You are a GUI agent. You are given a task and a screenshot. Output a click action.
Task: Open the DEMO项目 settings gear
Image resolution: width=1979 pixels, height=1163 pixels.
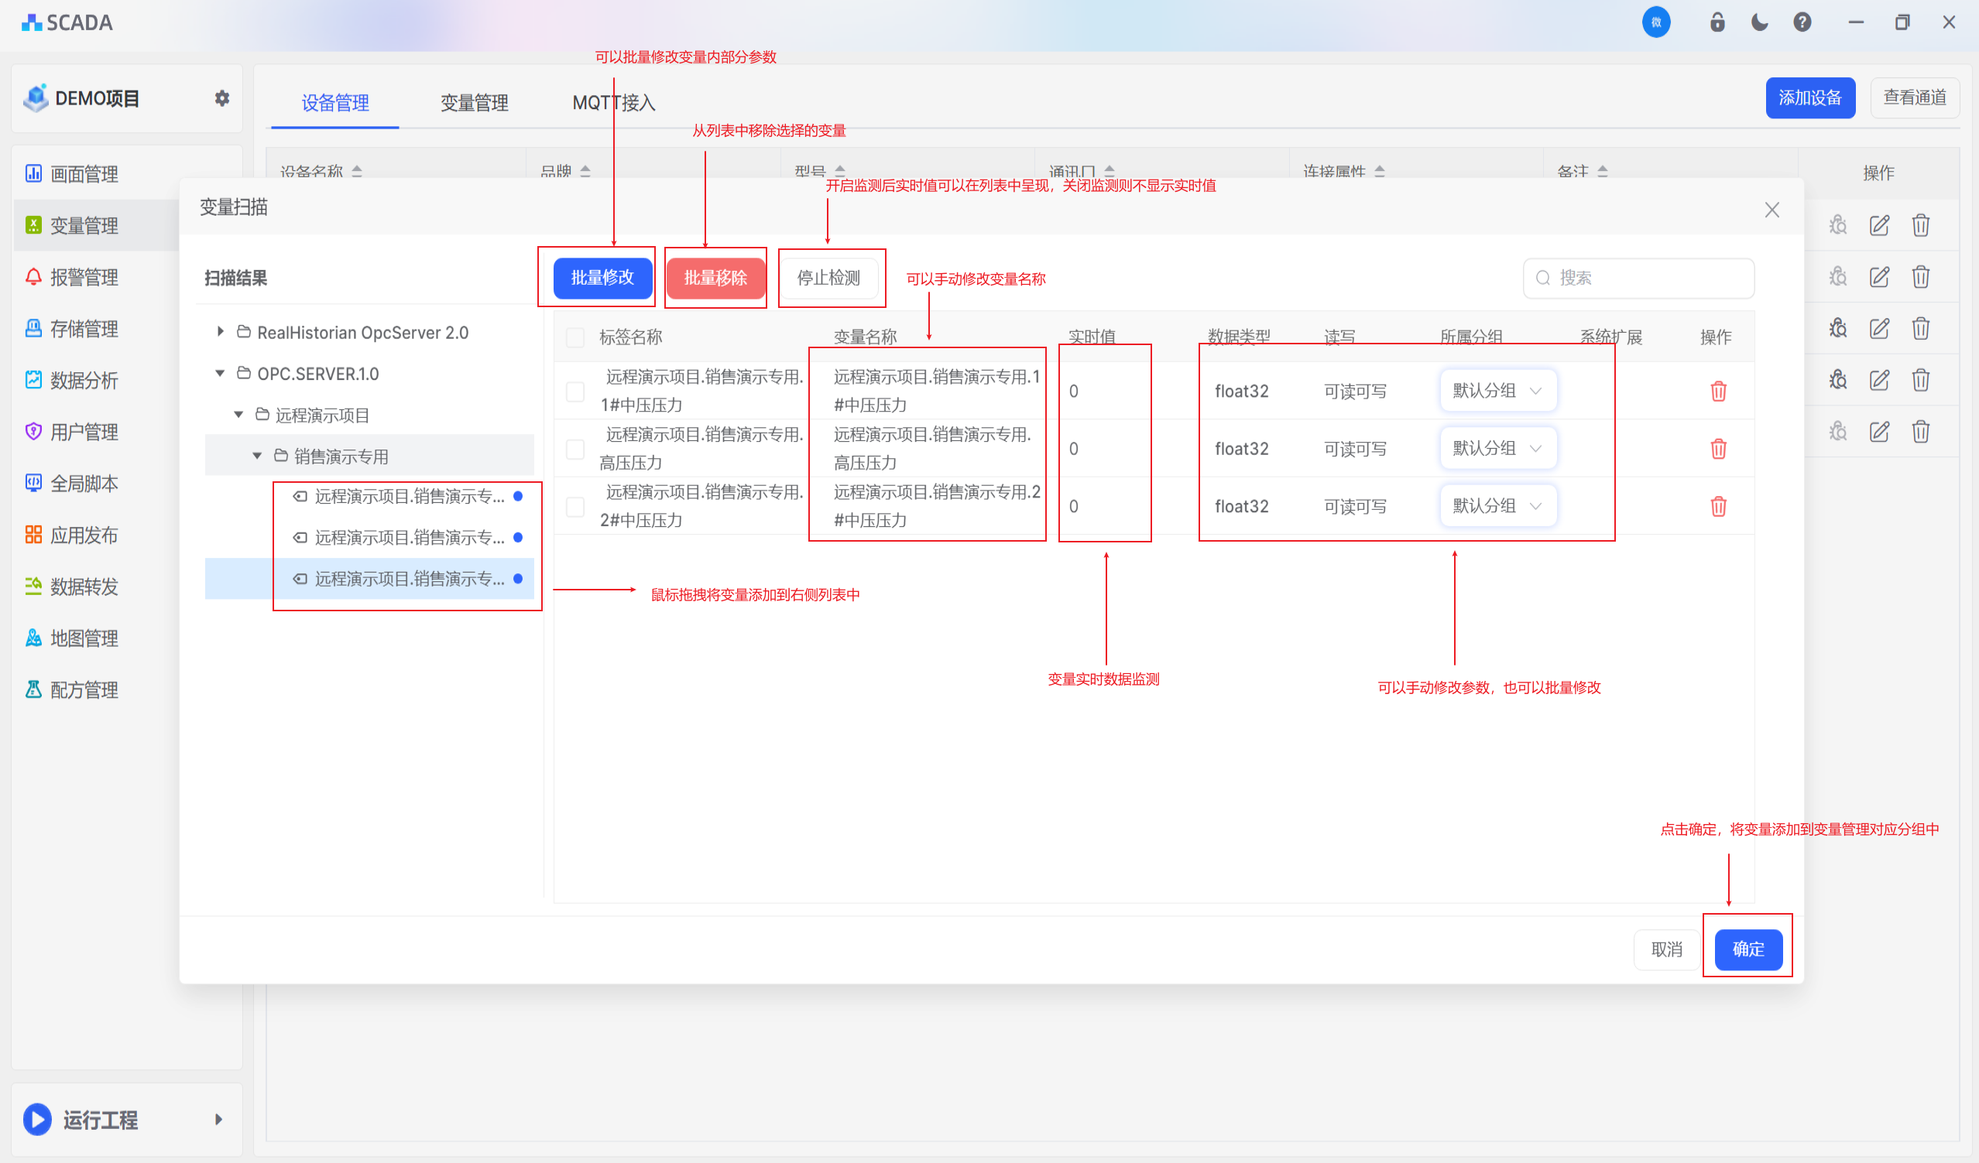tap(222, 98)
